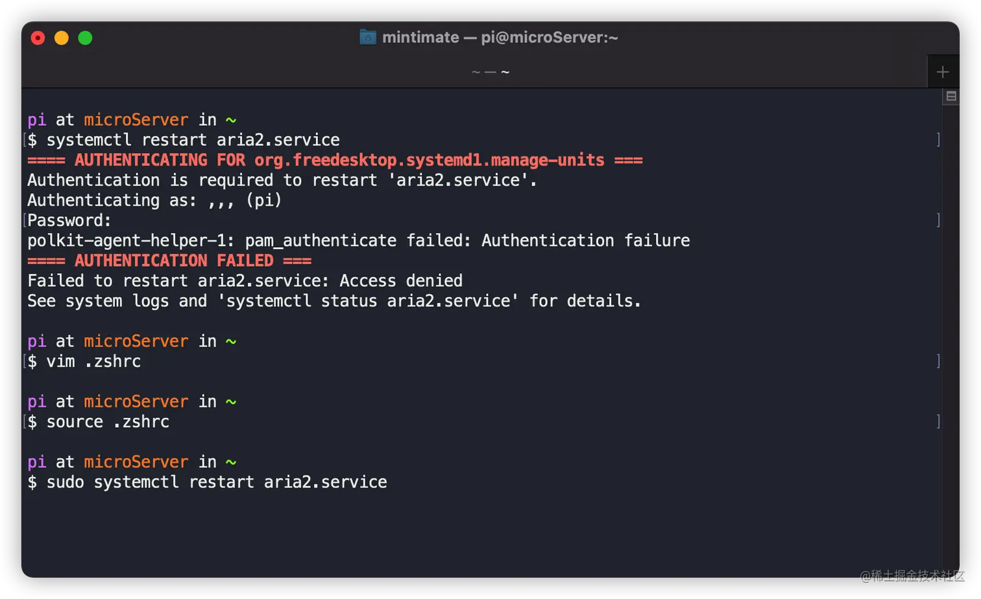This screenshot has height=599, width=981.
Task: Click right bracket mark on vim .zshrc line
Action: (938, 361)
